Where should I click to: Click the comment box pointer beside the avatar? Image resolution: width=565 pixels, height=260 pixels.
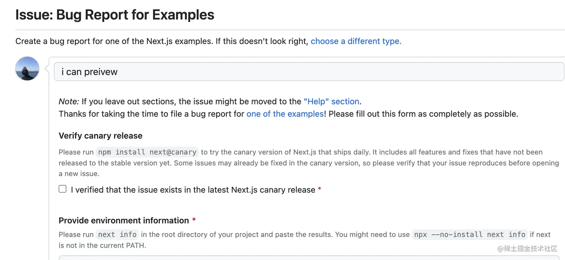click(47, 69)
